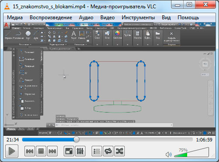The height and width of the screenshot is (162, 219).
Task: Open extended settings and effects
Action: (80, 151)
